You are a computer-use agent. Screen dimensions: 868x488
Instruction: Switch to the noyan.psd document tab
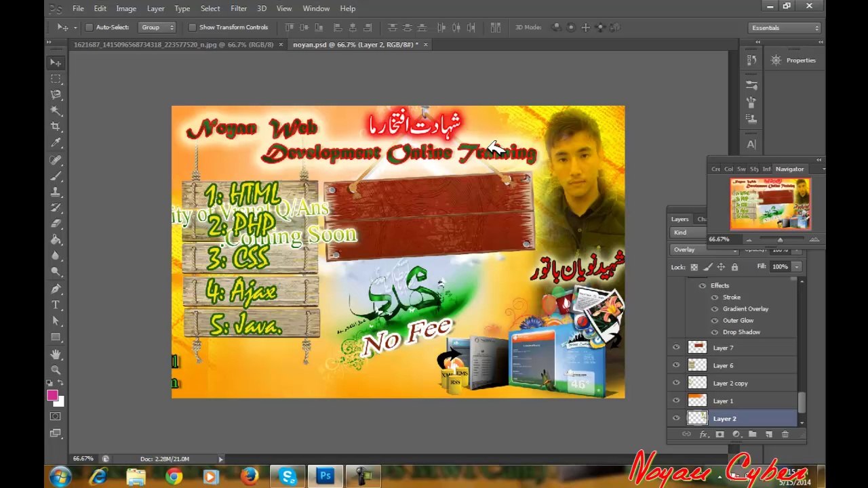tap(355, 45)
